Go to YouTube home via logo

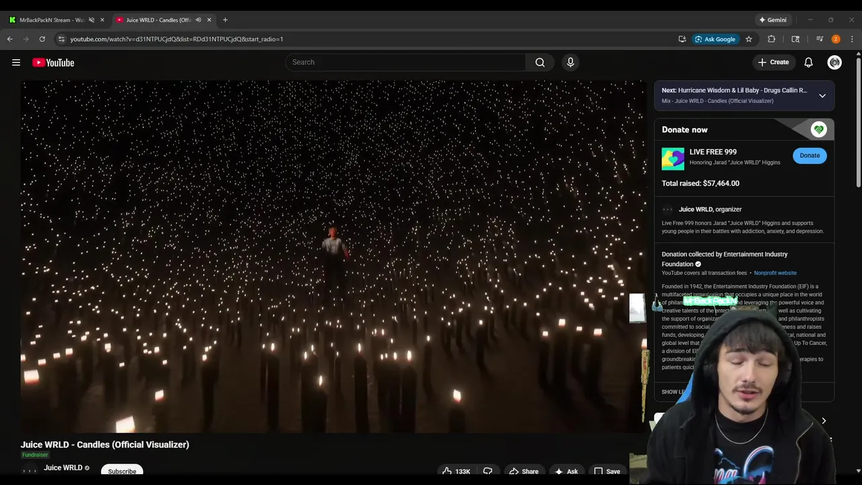(x=53, y=63)
